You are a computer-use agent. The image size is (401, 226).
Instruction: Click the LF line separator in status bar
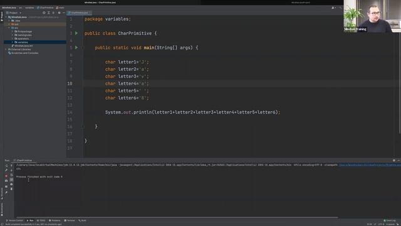[x=375, y=224]
